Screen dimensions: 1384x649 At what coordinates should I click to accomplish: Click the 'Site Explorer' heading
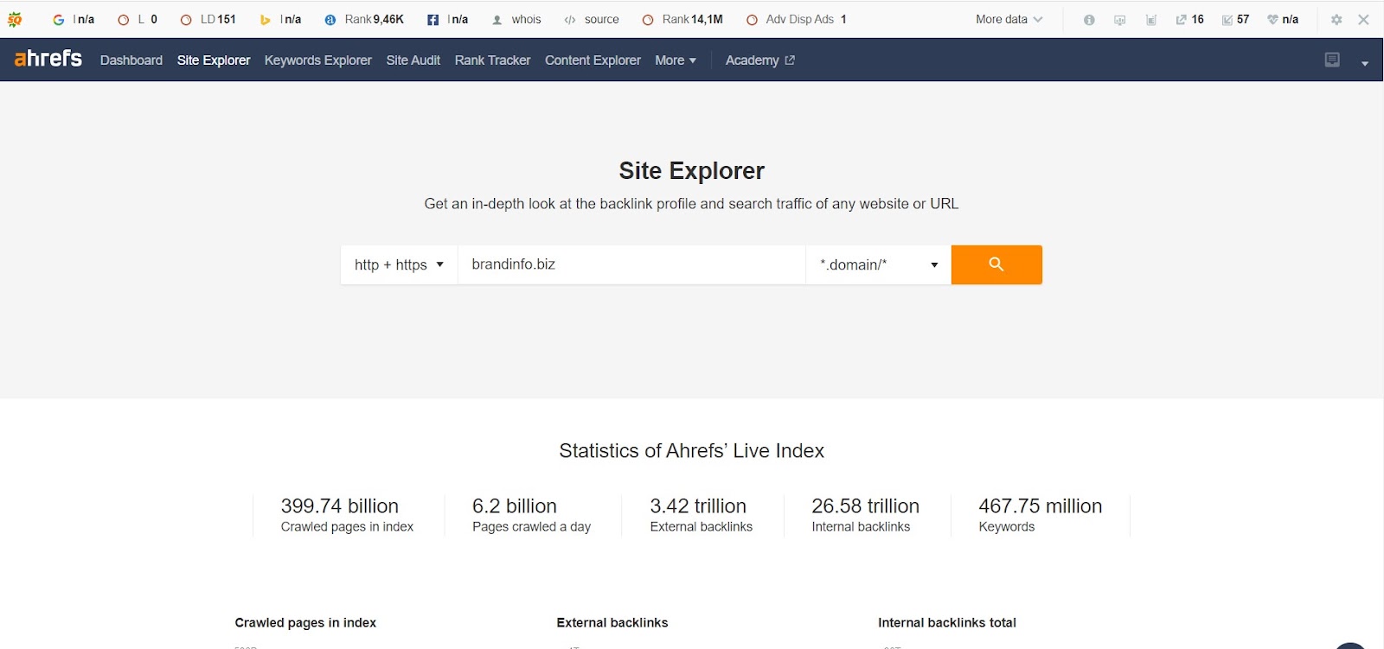(x=692, y=171)
